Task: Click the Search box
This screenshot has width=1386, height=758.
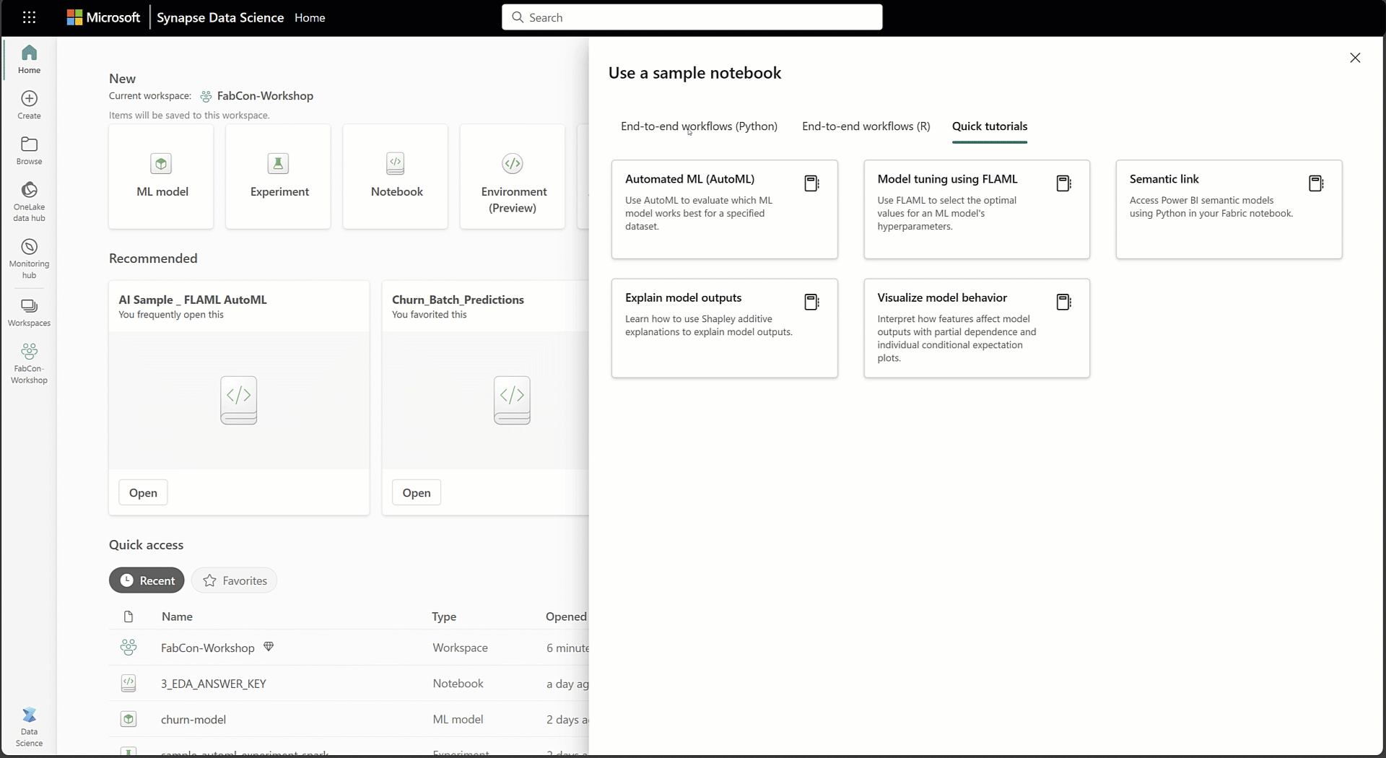Action: (692, 17)
